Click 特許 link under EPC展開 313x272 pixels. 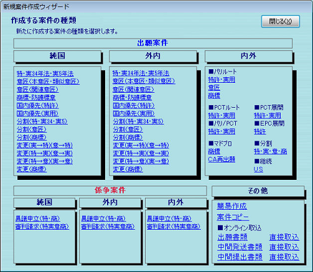pos(260,131)
